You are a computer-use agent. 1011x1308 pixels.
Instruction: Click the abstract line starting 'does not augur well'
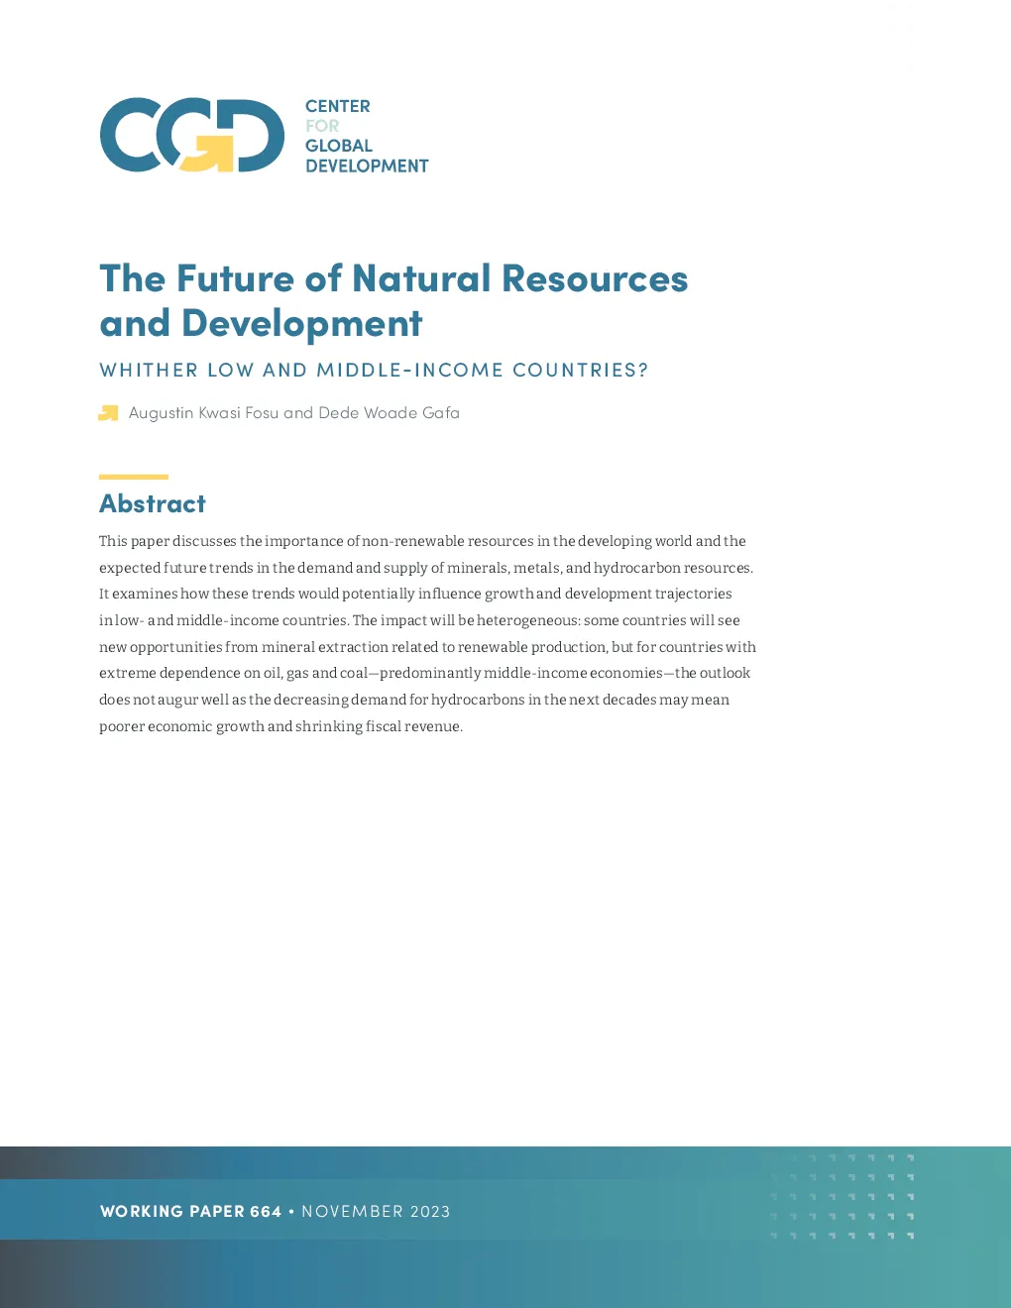[x=414, y=700]
